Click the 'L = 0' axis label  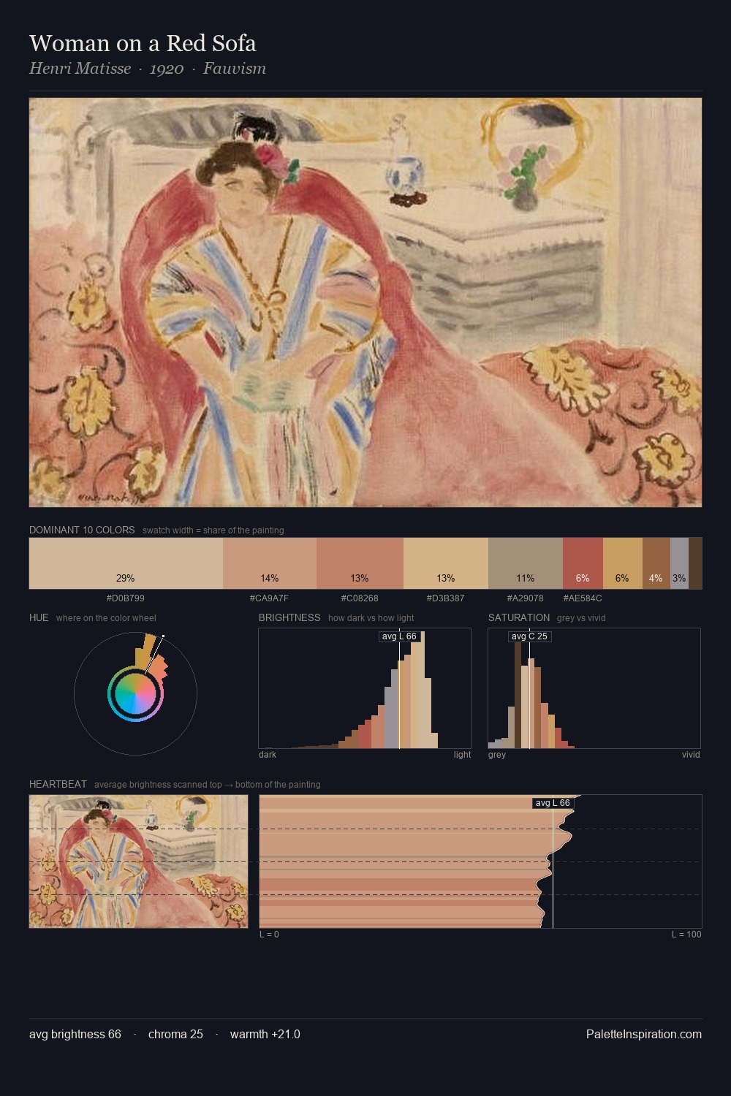(x=269, y=935)
